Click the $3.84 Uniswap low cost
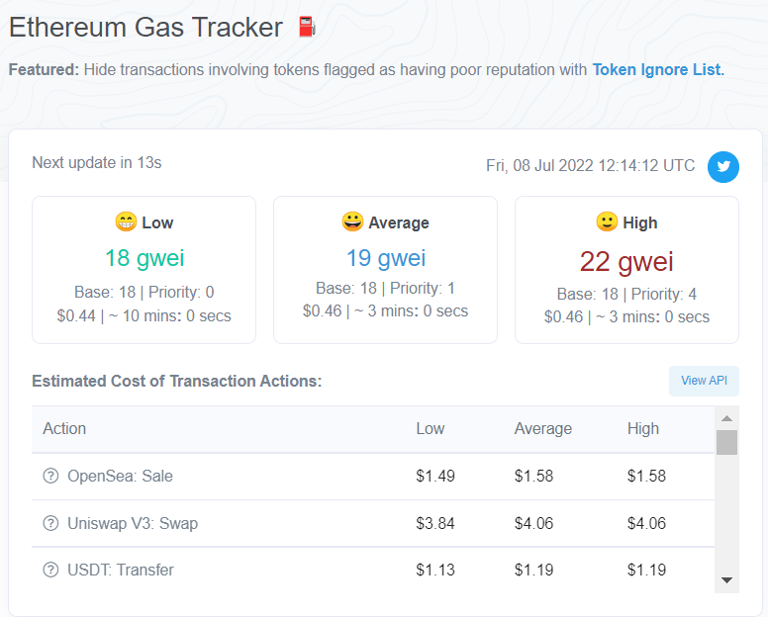The image size is (768, 617). click(434, 523)
